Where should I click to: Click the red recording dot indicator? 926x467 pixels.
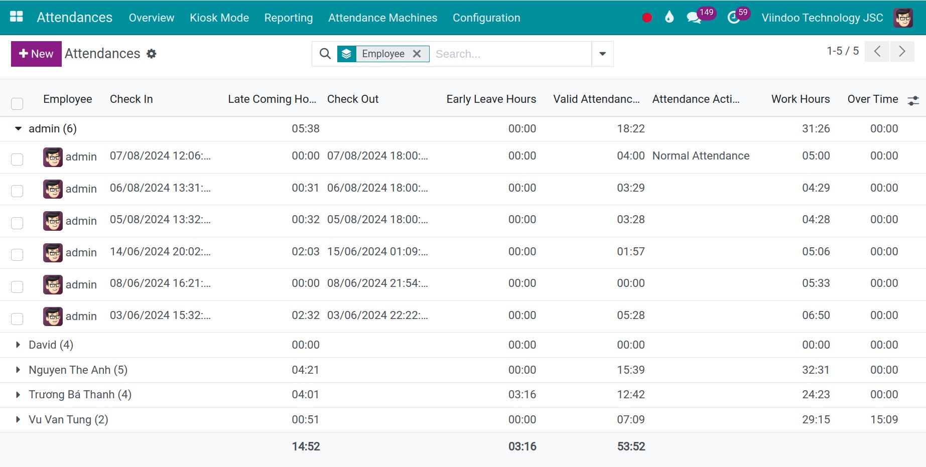(x=647, y=18)
